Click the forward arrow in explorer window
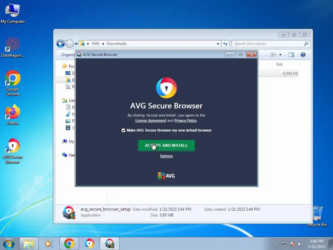333x250 pixels. coord(70,44)
